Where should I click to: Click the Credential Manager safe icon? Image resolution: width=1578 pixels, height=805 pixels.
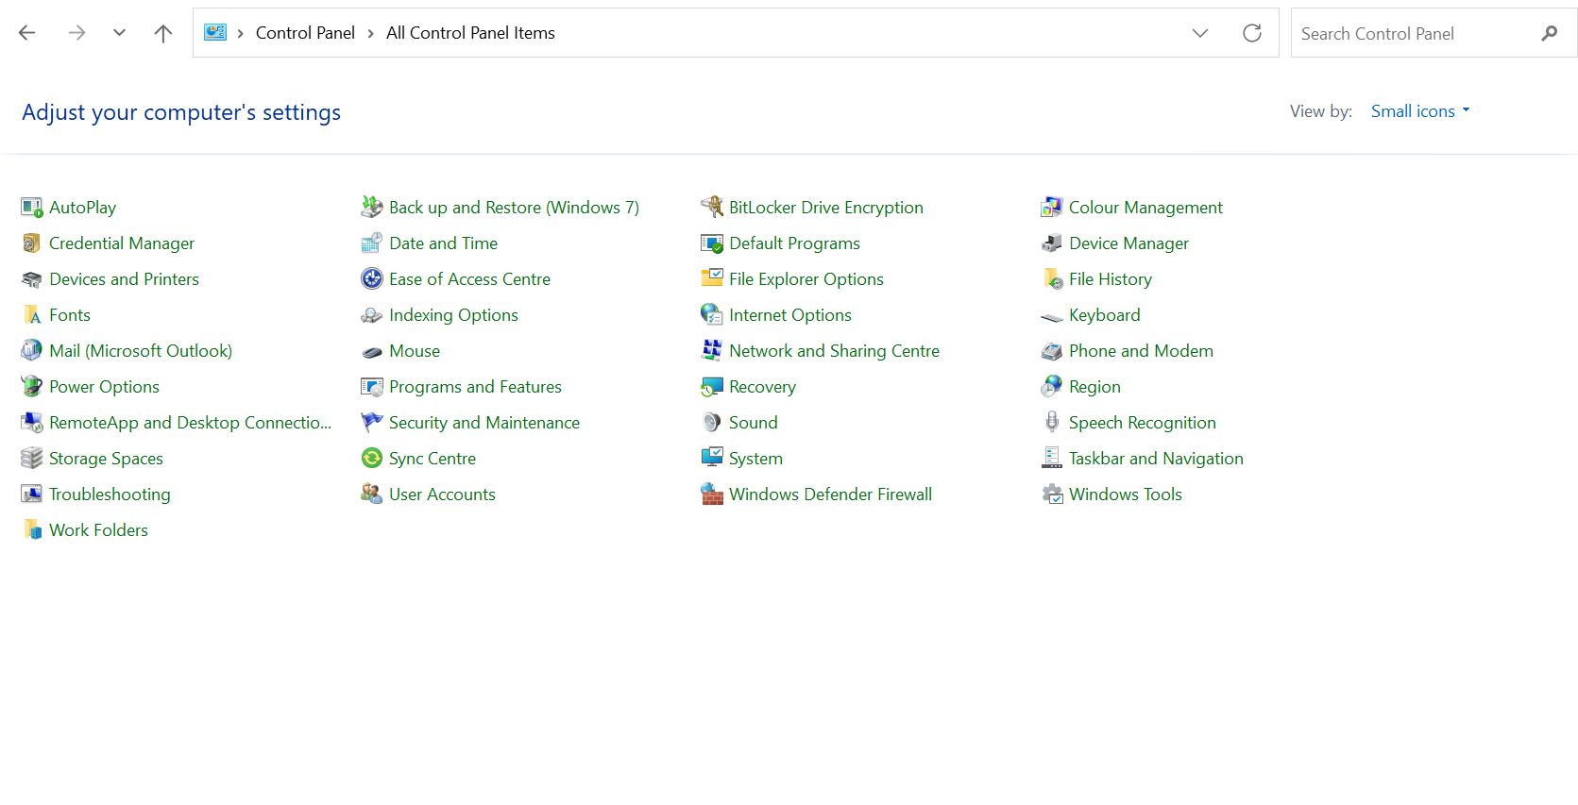click(32, 243)
